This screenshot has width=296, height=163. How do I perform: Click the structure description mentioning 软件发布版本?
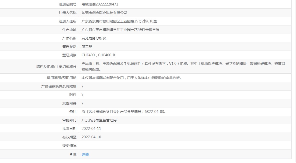[183, 67]
